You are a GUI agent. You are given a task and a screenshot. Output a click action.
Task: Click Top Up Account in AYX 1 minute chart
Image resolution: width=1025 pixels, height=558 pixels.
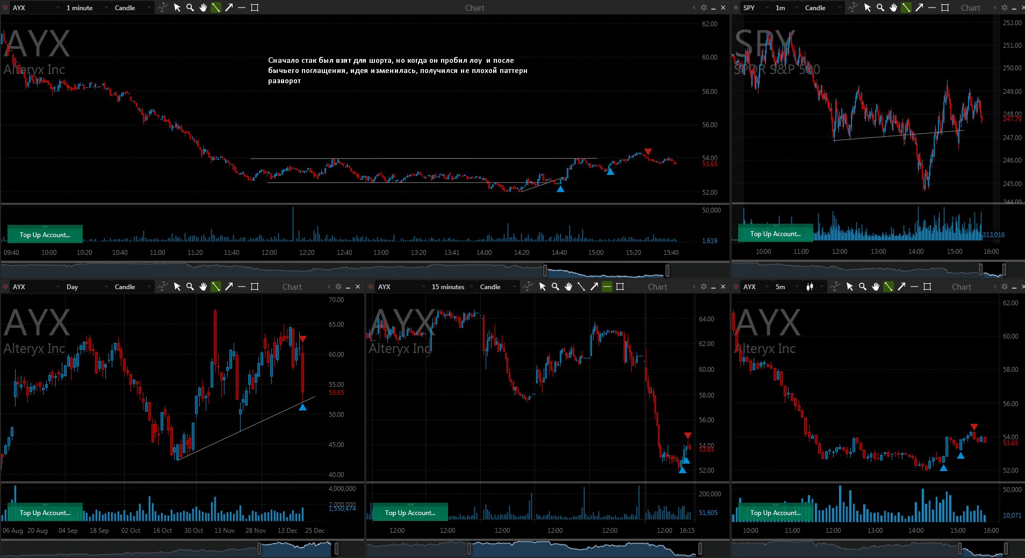tap(45, 234)
